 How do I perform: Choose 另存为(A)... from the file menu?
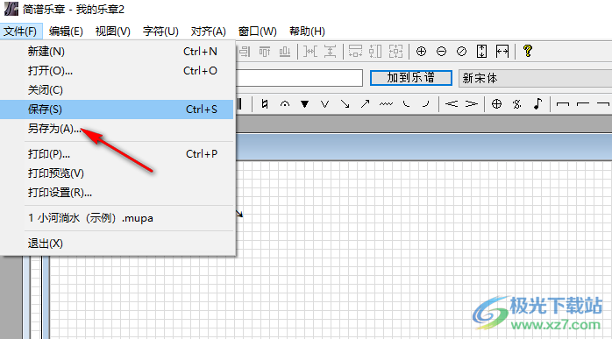pos(117,129)
